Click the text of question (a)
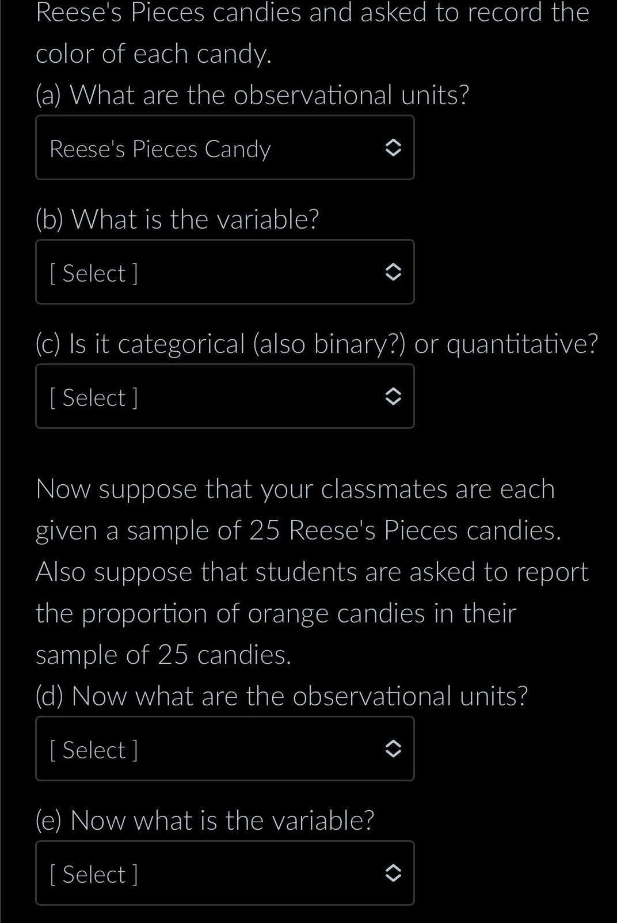This screenshot has width=617, height=923. (x=252, y=94)
